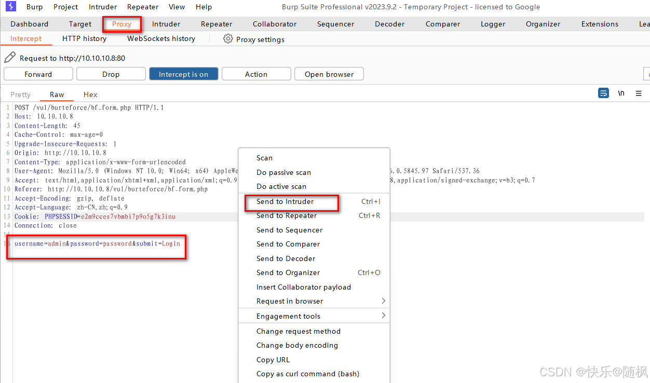This screenshot has width=650, height=383.
Task: Switch to the Intruder tool tab
Action: click(x=166, y=24)
